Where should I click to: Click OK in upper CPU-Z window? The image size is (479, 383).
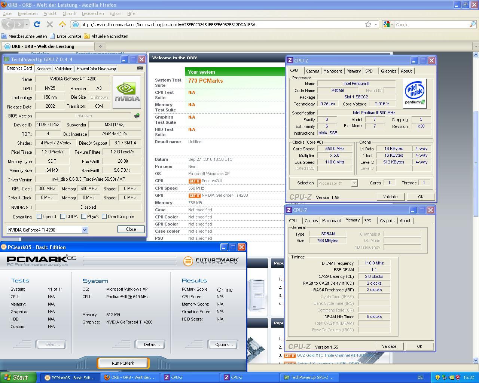coord(421,197)
